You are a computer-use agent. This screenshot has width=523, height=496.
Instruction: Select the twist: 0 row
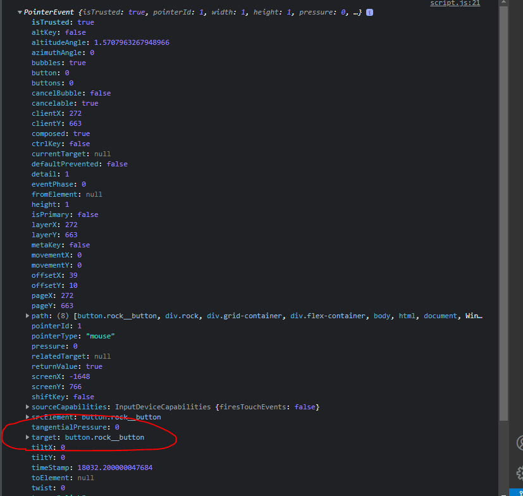48,488
